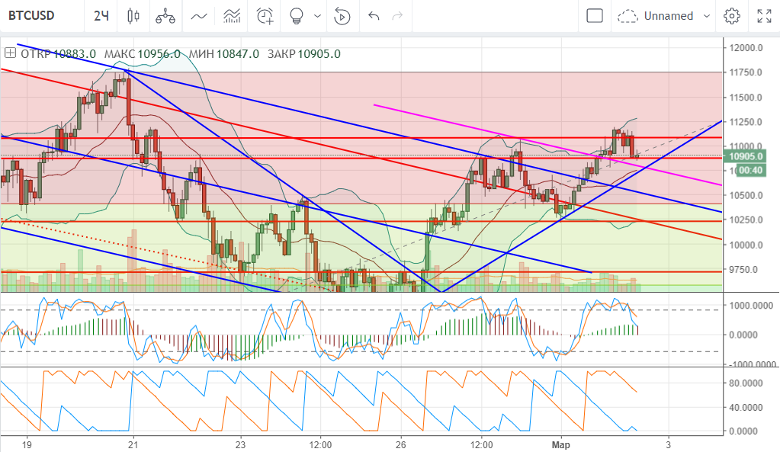Click the lightbulb ideas icon

tap(297, 16)
